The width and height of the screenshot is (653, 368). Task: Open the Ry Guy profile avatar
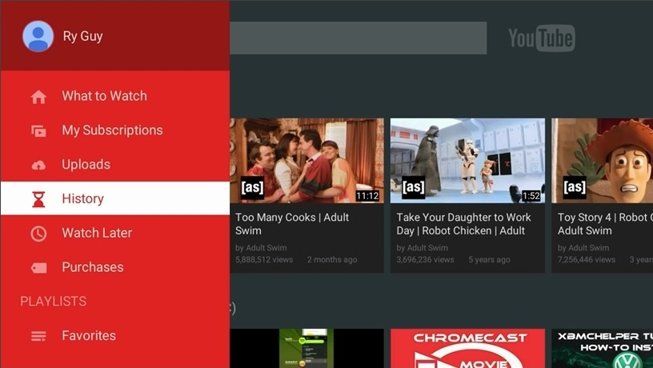(x=38, y=36)
